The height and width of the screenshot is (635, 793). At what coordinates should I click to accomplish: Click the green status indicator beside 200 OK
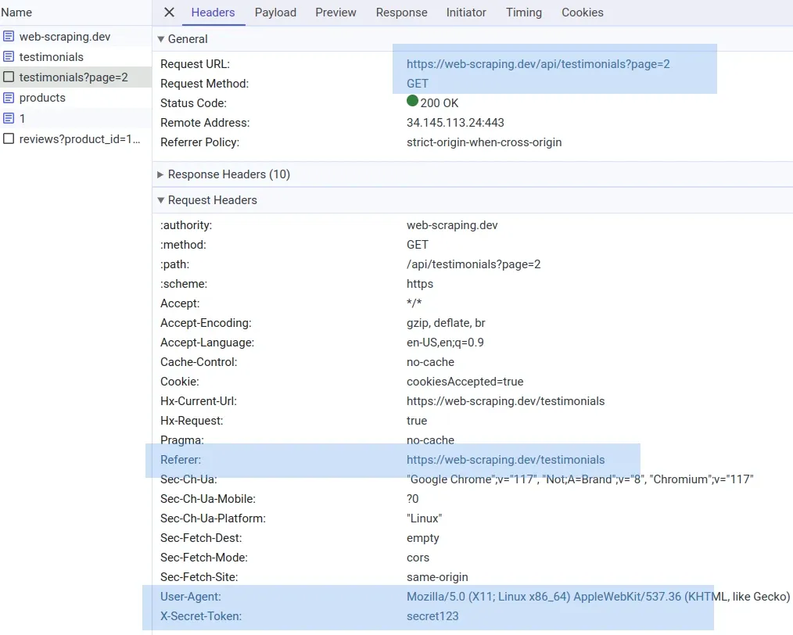[412, 102]
